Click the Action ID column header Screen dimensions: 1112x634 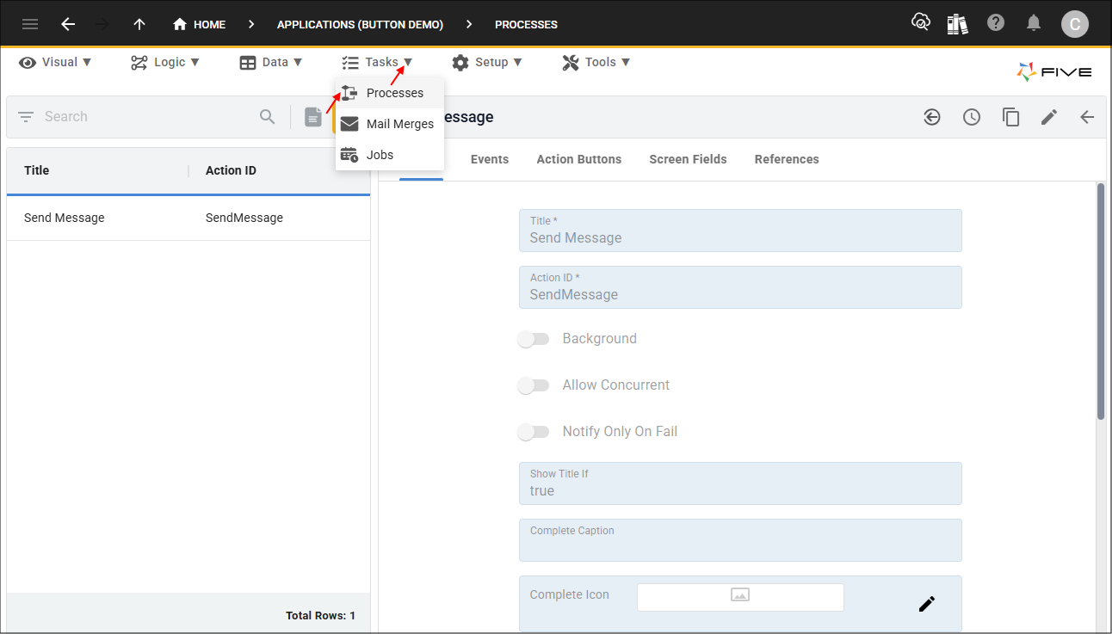(231, 170)
